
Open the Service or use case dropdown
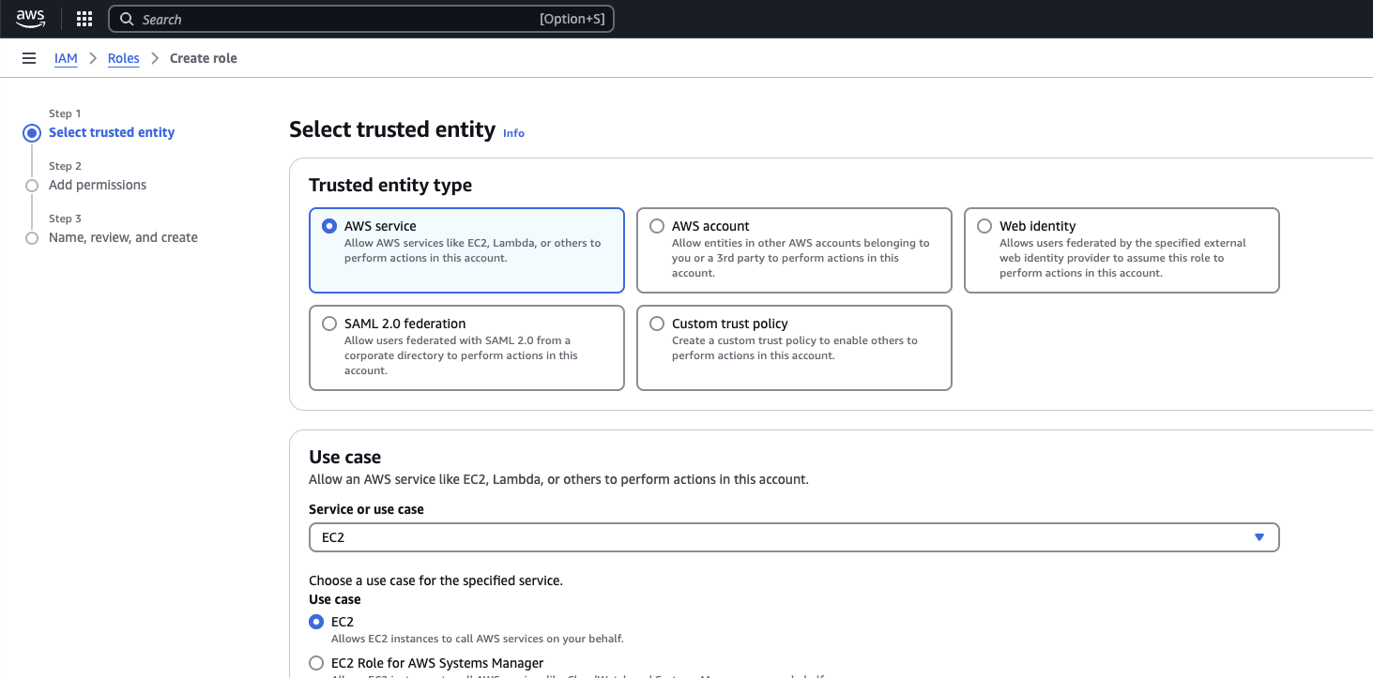pos(794,537)
